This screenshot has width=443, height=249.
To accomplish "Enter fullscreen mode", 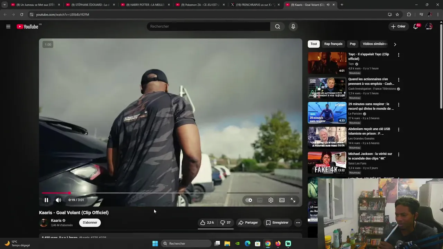I will (x=293, y=200).
